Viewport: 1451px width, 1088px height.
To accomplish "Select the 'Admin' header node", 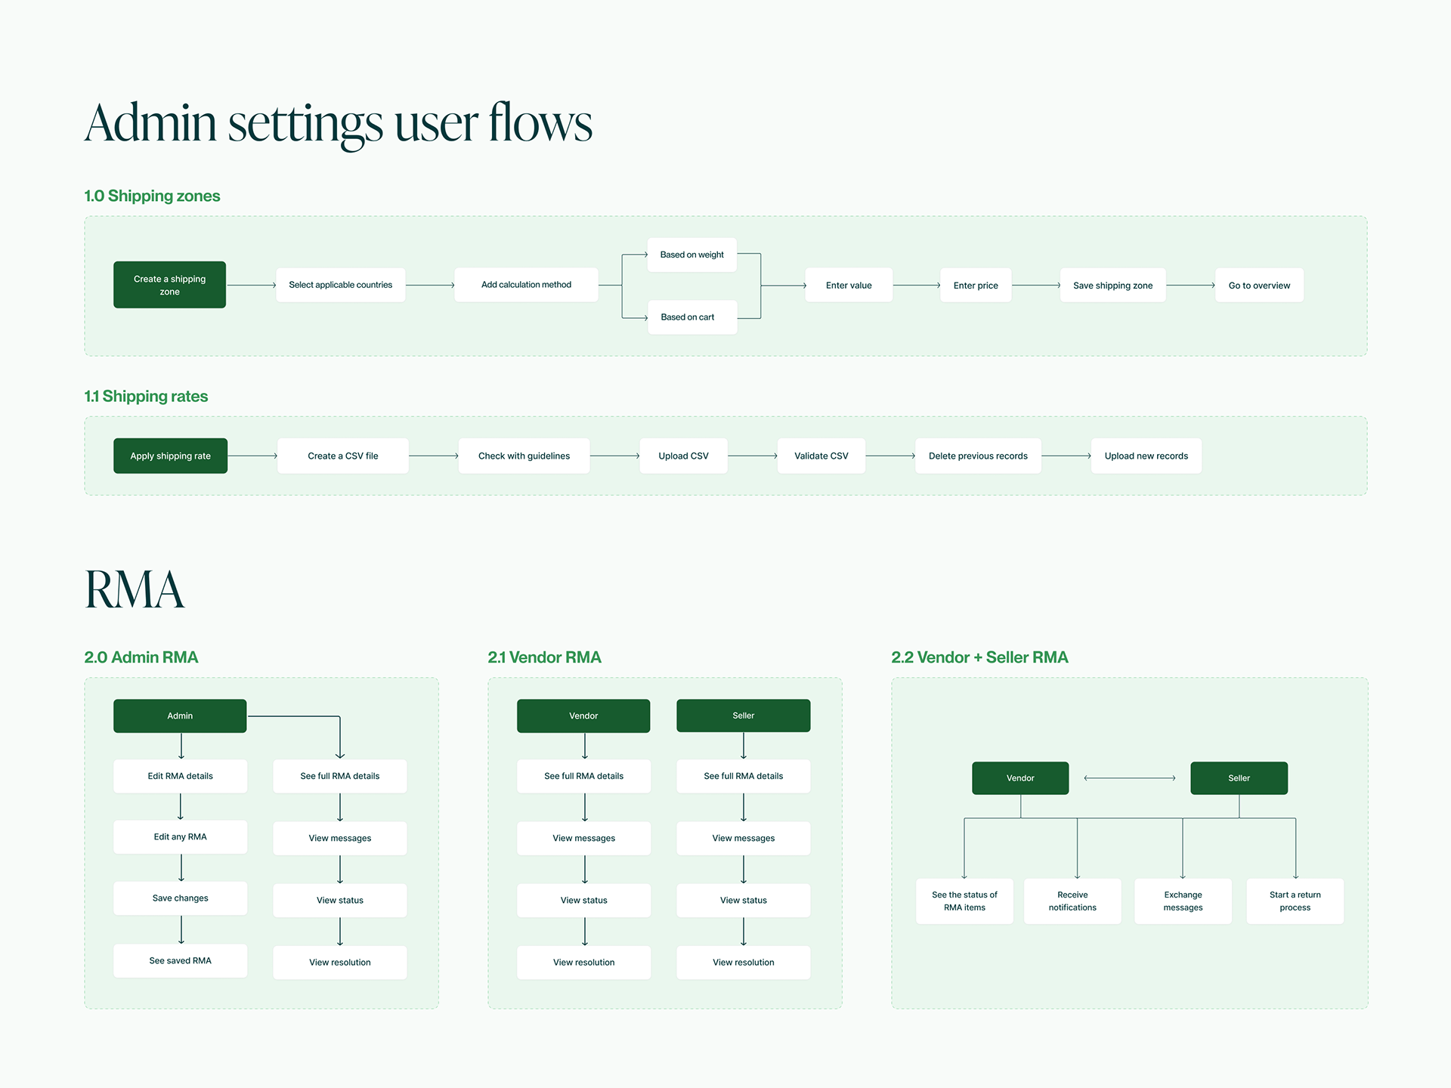I will (180, 716).
